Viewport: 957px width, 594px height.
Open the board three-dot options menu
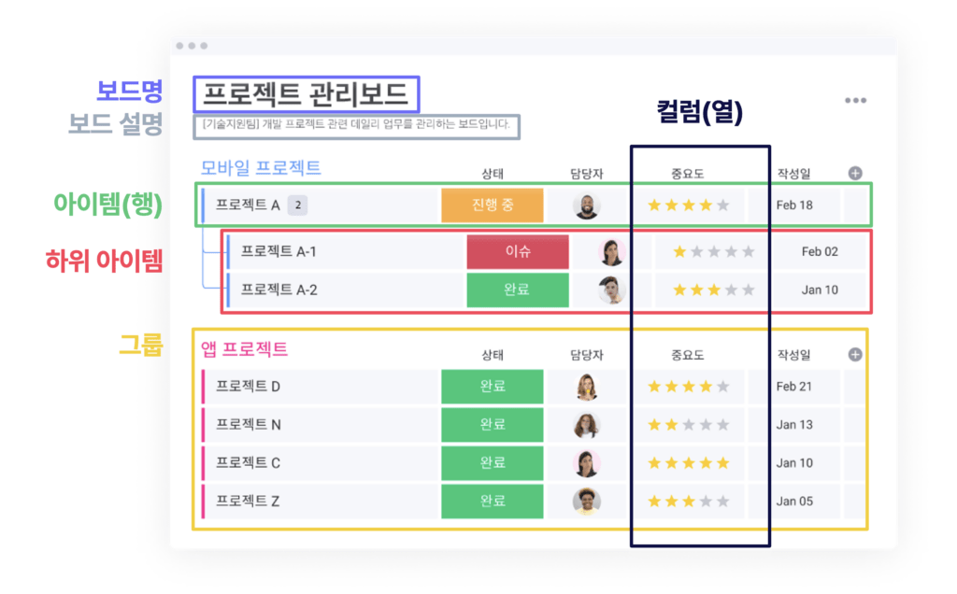tap(855, 101)
